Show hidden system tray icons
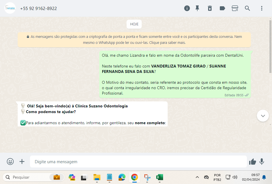Image resolution: width=272 pixels, height=184 pixels. click(197, 177)
